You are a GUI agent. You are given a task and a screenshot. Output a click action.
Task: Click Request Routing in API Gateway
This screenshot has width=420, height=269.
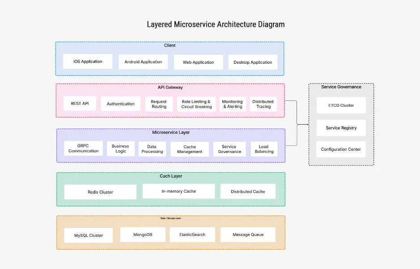click(x=159, y=103)
